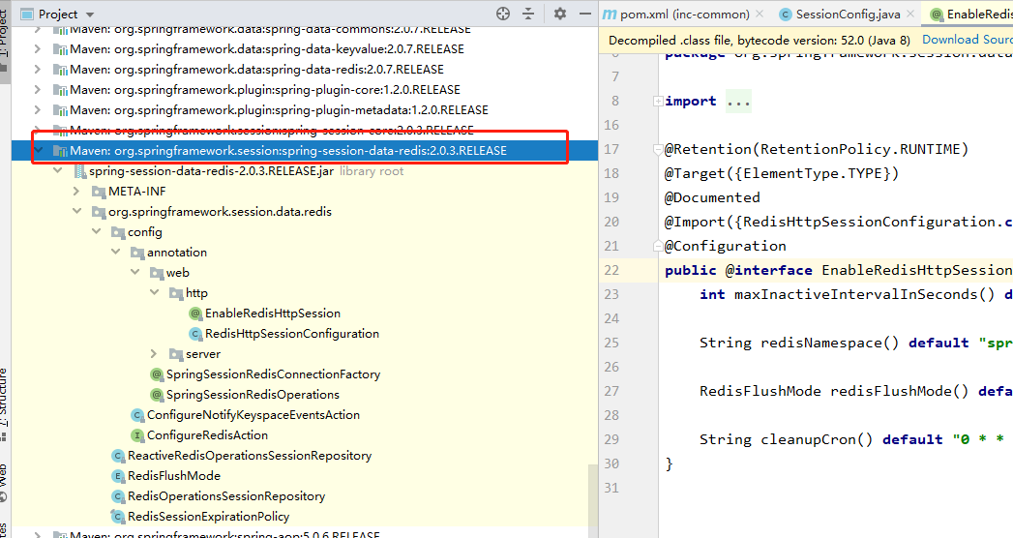Click META-INF folder icon
Viewport: 1013px width, 538px height.
pyautogui.click(x=99, y=192)
